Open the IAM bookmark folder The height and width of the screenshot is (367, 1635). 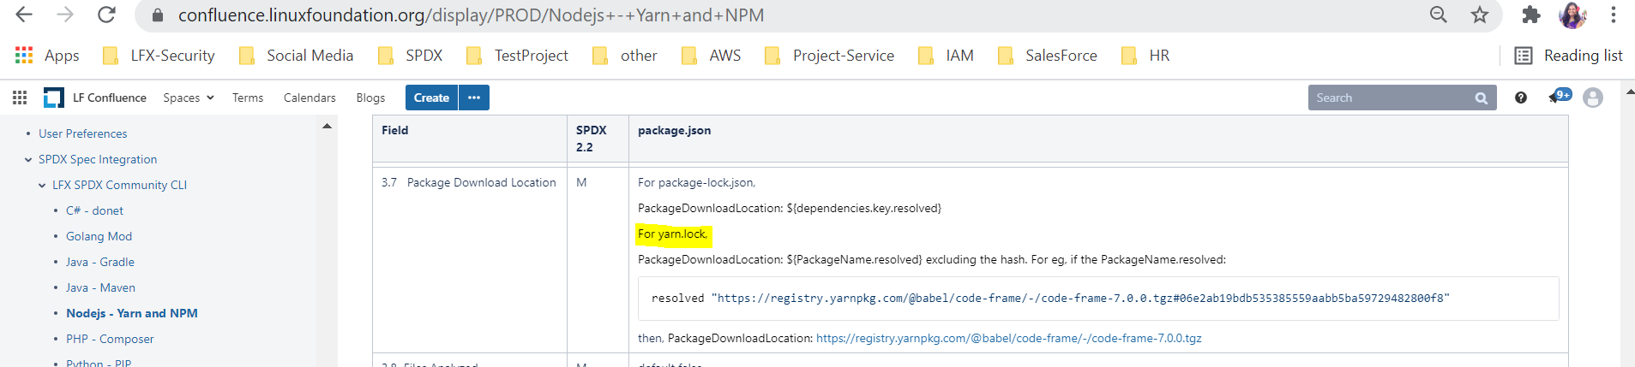946,56
